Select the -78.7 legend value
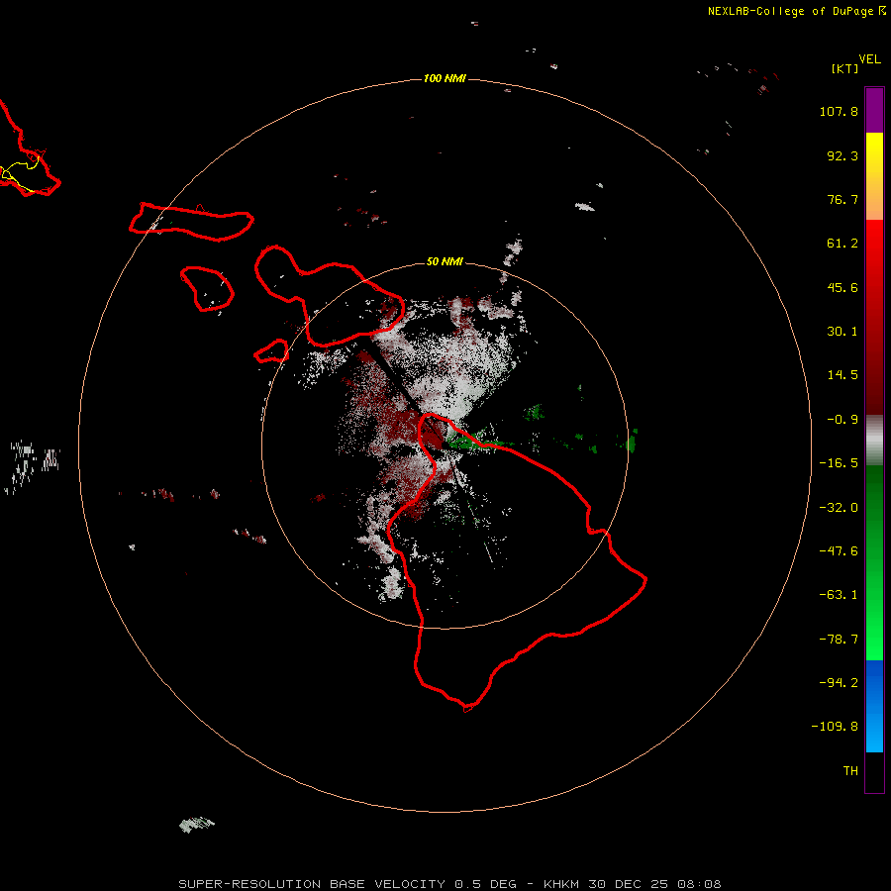Image resolution: width=891 pixels, height=891 pixels. (839, 640)
